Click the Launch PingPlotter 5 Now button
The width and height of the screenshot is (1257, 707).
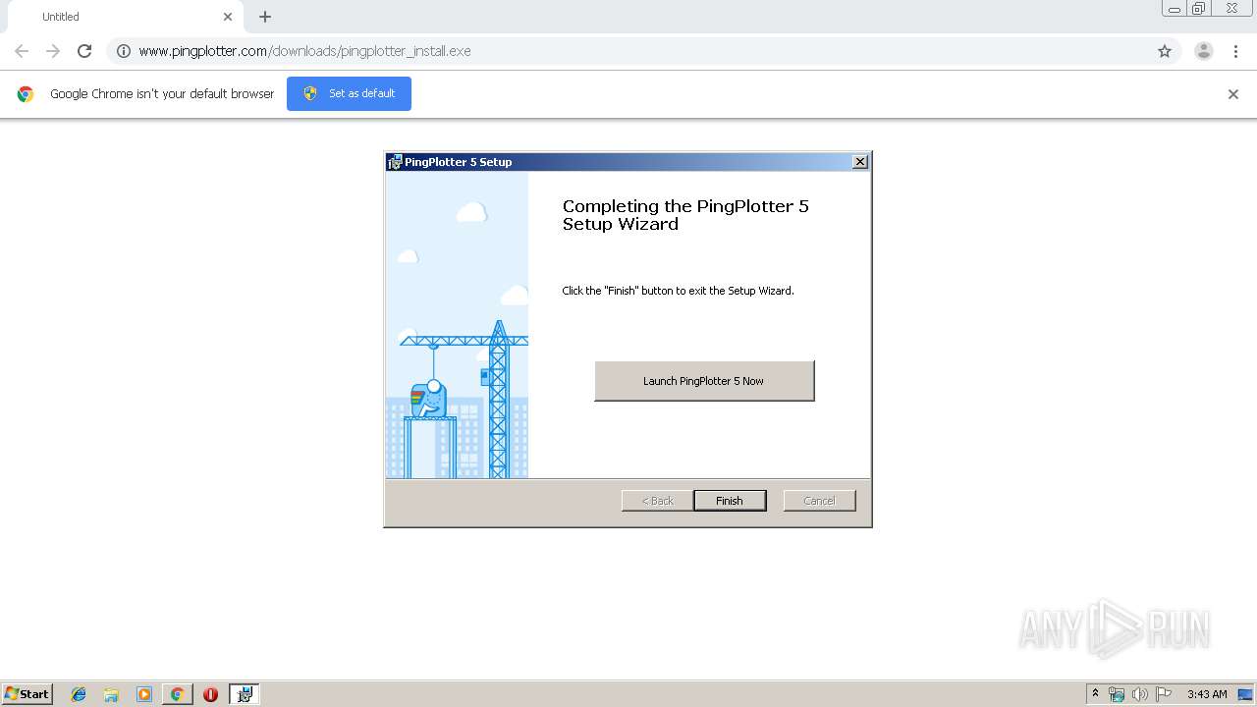pyautogui.click(x=704, y=381)
